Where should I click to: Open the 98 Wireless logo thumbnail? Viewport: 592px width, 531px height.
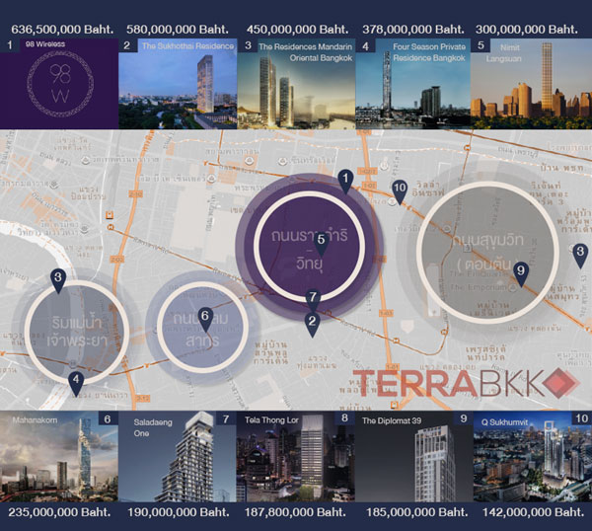[x=59, y=84]
